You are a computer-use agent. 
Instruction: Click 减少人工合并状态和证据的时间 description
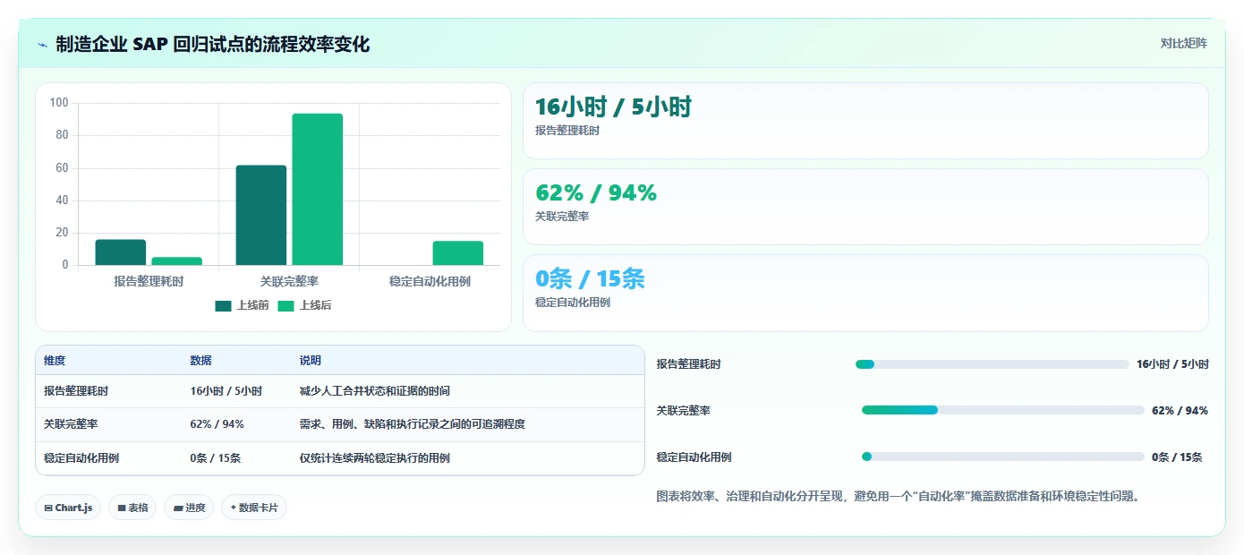pos(374,391)
